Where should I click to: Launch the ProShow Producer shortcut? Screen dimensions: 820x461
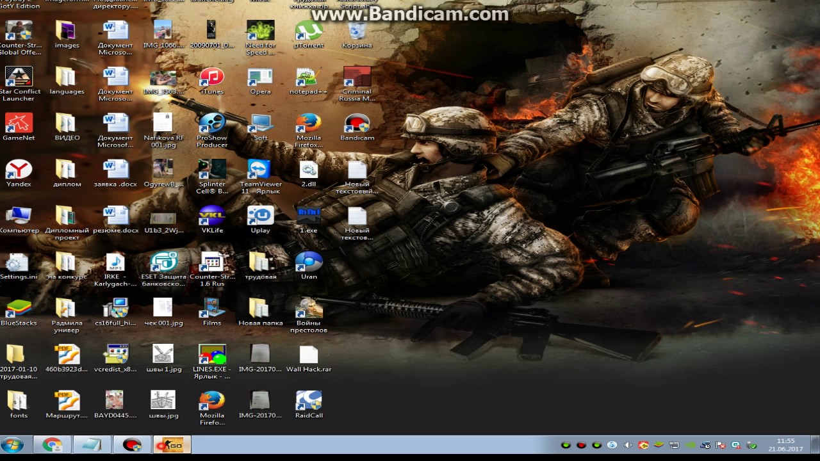point(212,130)
